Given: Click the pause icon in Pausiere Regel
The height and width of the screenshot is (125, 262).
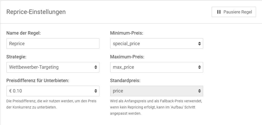Looking at the screenshot, I should [219, 12].
